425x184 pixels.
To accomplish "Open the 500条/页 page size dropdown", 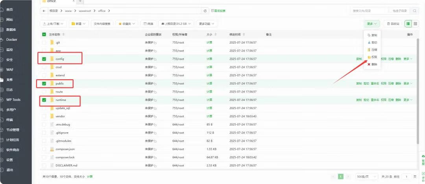I will coord(367,177).
